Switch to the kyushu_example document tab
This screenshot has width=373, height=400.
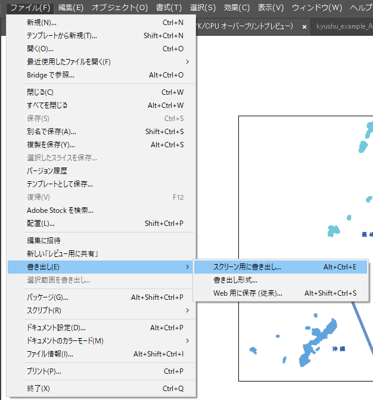point(344,27)
